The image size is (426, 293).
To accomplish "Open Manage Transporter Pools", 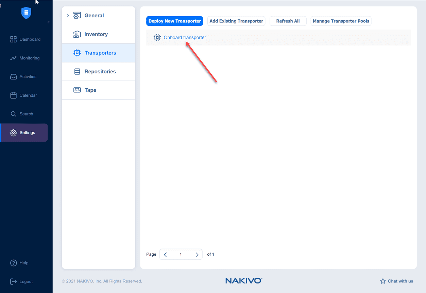I will pos(341,21).
